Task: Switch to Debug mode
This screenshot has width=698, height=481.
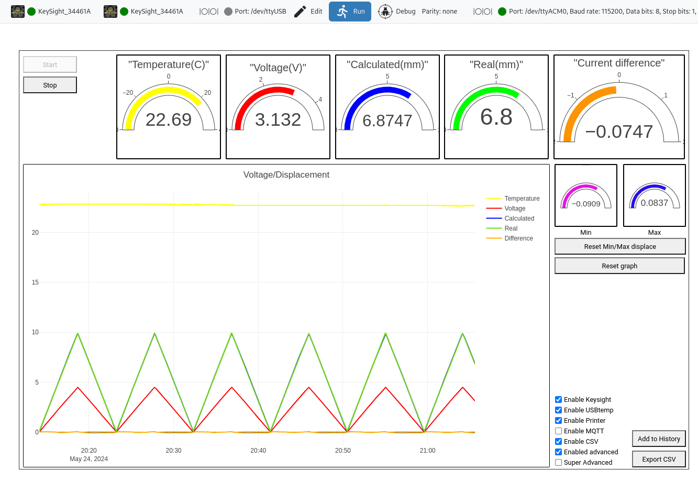Action: point(396,12)
